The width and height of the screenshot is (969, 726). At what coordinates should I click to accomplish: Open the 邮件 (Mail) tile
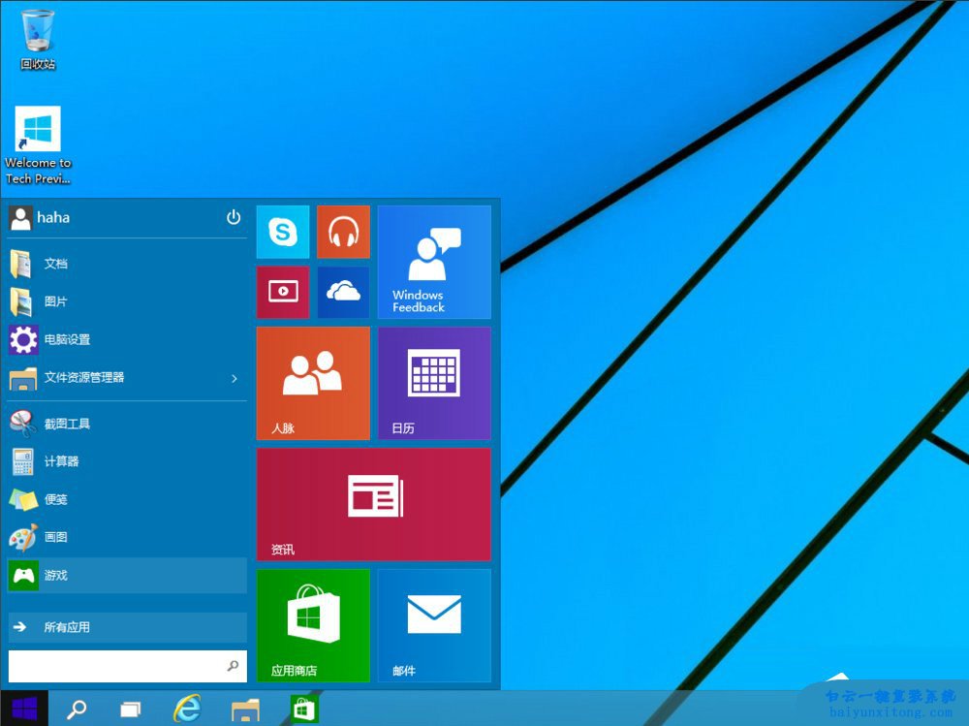(x=434, y=625)
